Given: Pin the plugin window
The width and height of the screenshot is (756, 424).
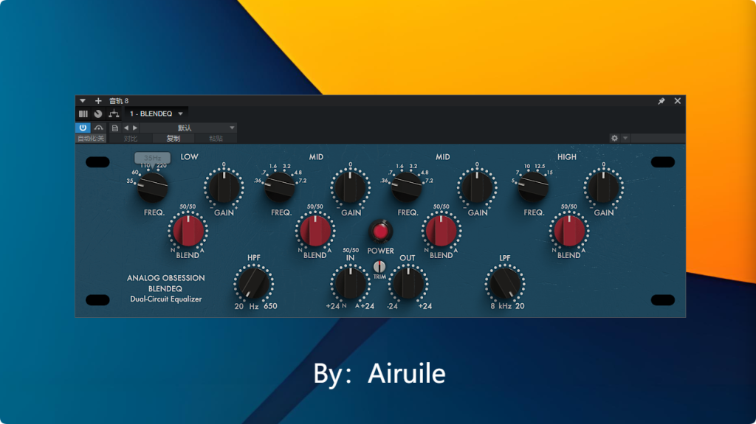Looking at the screenshot, I should pos(661,101).
